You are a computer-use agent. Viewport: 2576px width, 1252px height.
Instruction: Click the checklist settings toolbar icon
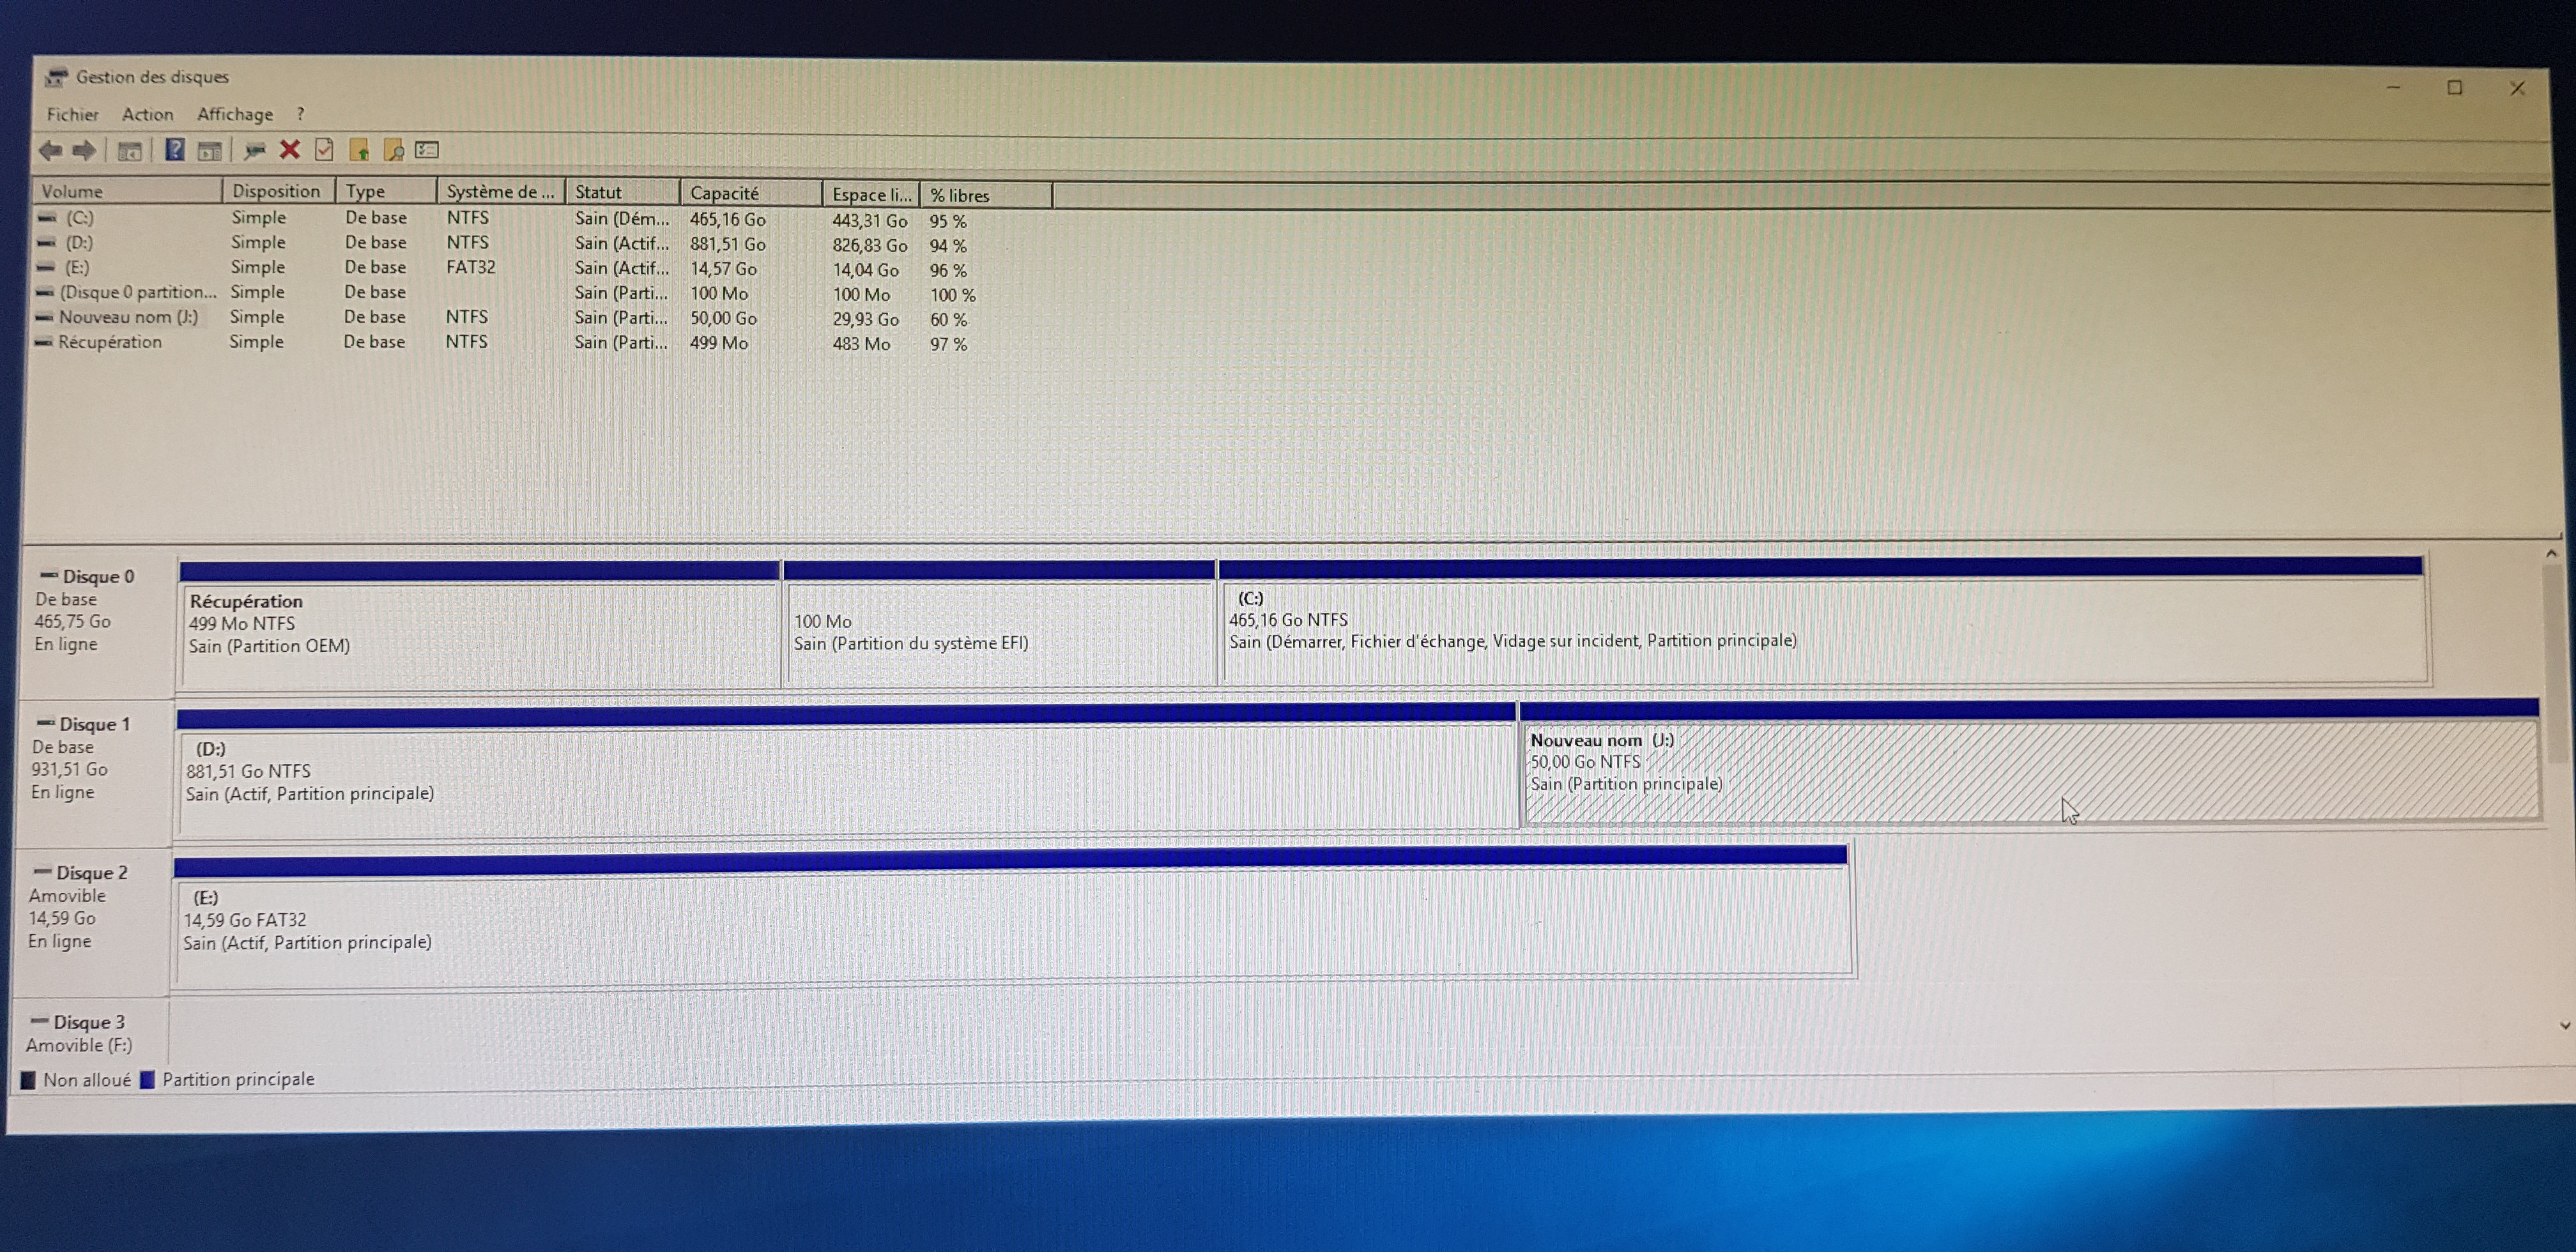(428, 150)
